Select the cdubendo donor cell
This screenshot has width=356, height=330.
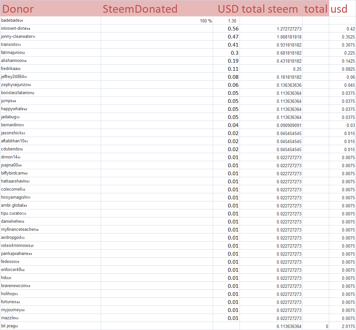pyautogui.click(x=51, y=149)
